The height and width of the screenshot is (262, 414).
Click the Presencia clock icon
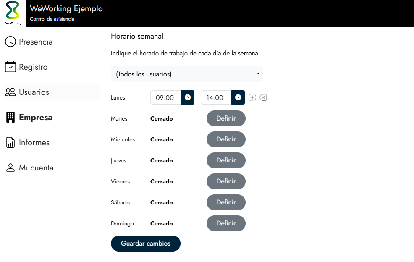click(x=10, y=42)
